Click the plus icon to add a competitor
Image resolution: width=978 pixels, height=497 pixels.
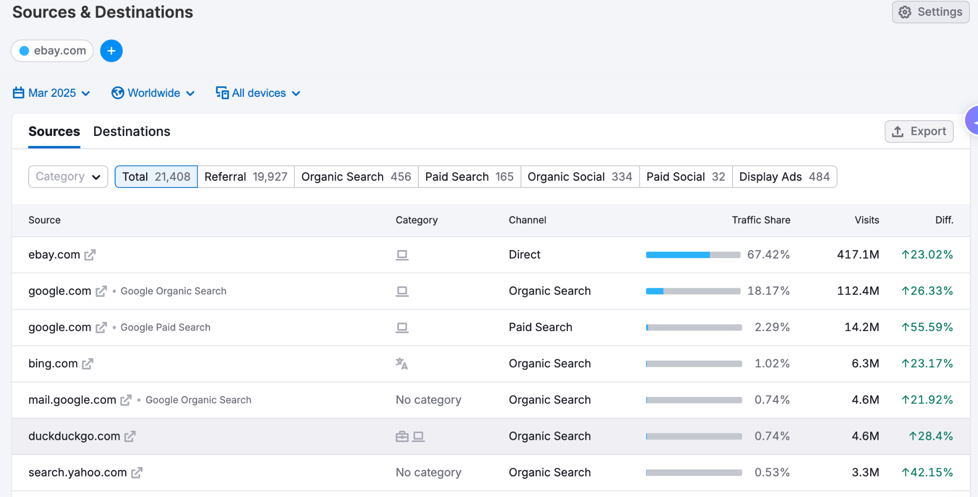click(x=111, y=51)
